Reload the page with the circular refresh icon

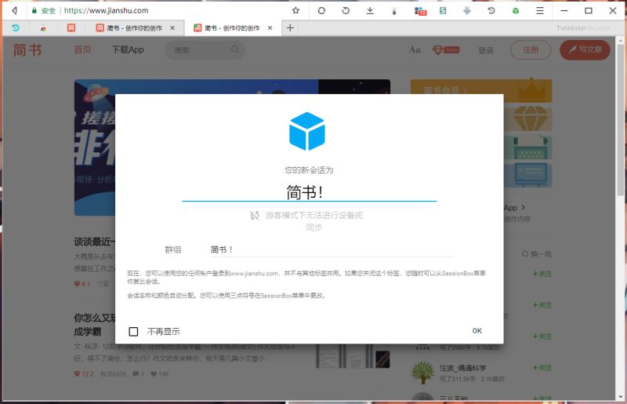pyautogui.click(x=321, y=11)
